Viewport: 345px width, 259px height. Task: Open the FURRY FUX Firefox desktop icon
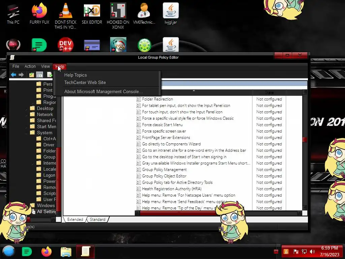[39, 13]
